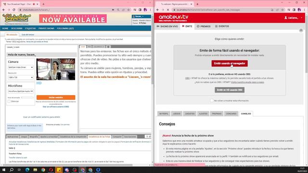Screen dimensions: 308x173
Task: Go back in the Chaturbate browser window
Action: coord(4,10)
